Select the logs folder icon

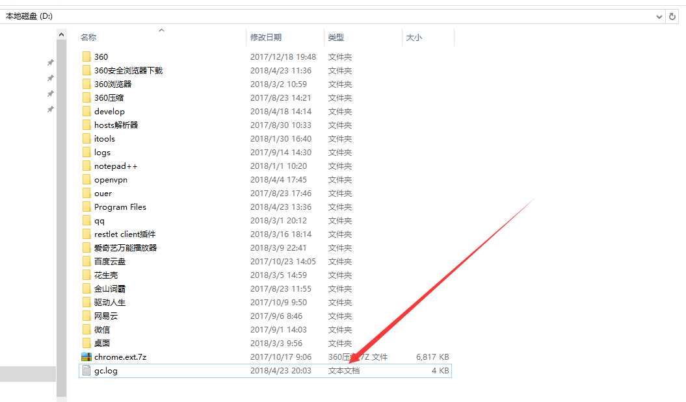[x=86, y=152]
